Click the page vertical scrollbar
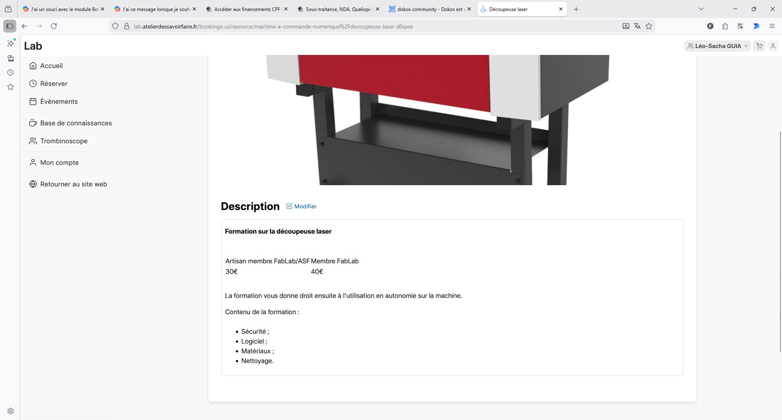 click(780, 240)
